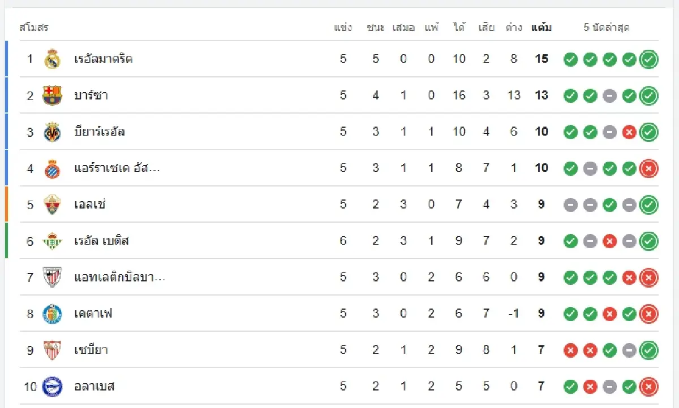Image resolution: width=679 pixels, height=408 pixels.
Task: Open the บาร์ซา team link
Action: [x=91, y=96]
